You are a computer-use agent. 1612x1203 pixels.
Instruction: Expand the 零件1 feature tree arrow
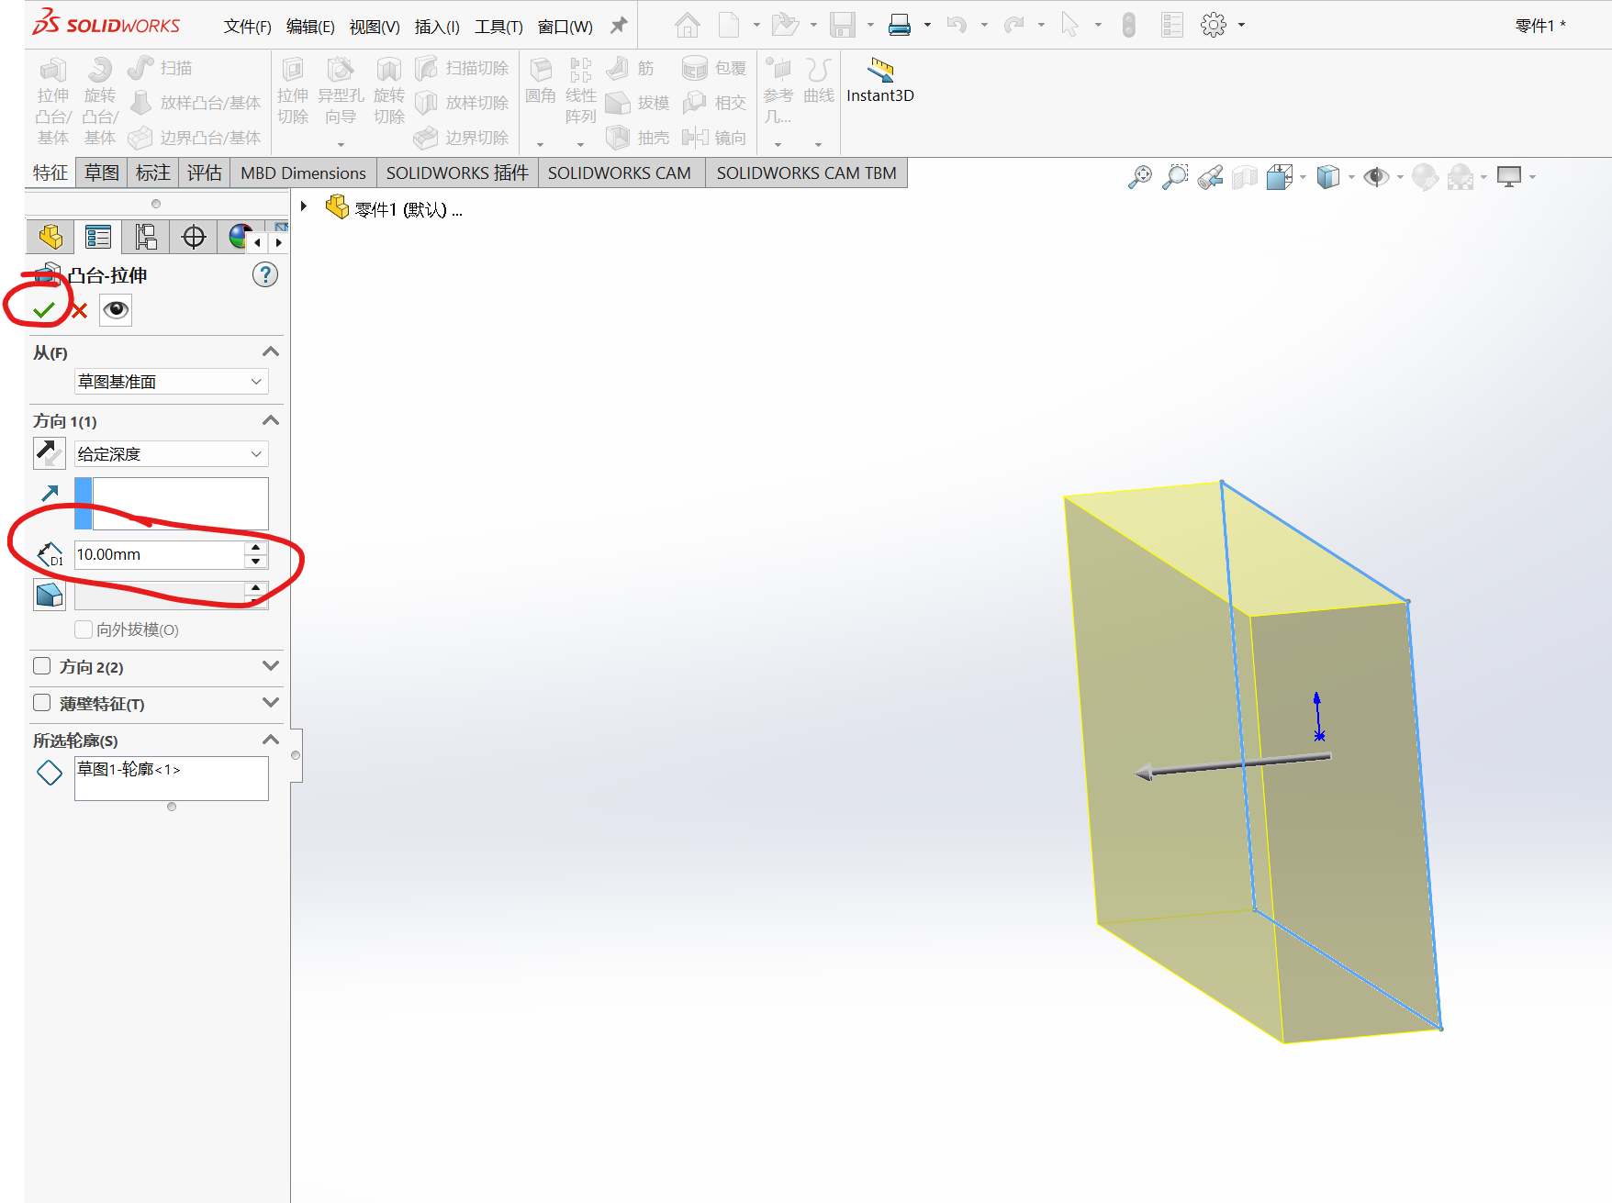coord(304,206)
